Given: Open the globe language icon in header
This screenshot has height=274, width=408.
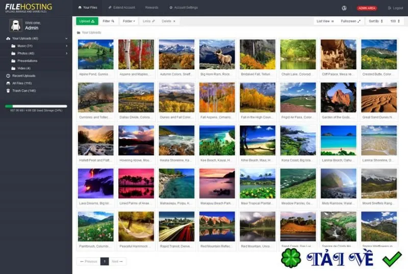Looking at the screenshot, I should click(344, 8).
